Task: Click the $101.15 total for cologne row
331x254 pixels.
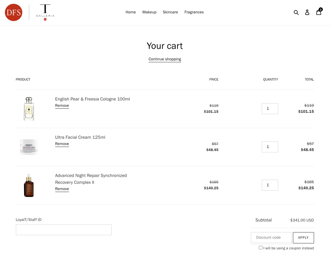Action: (306, 111)
